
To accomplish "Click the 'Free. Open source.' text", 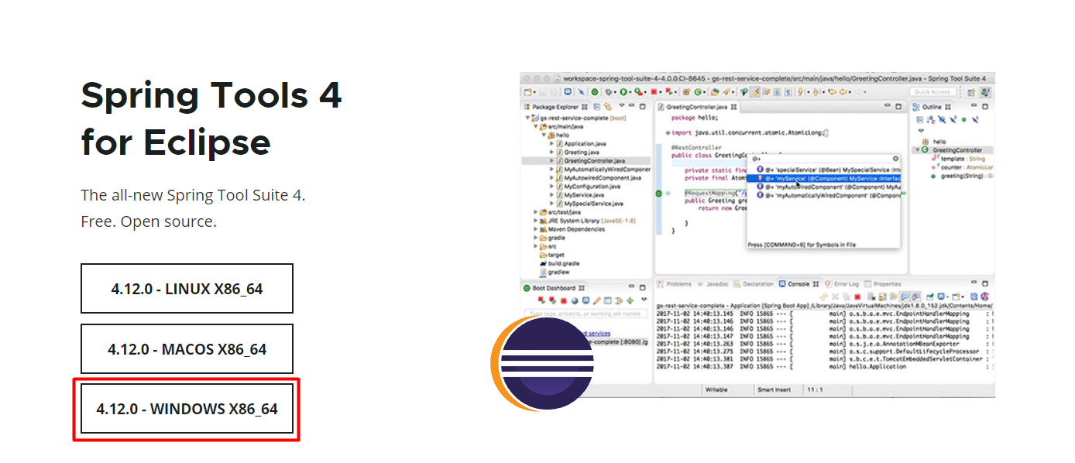I will click(x=149, y=221).
